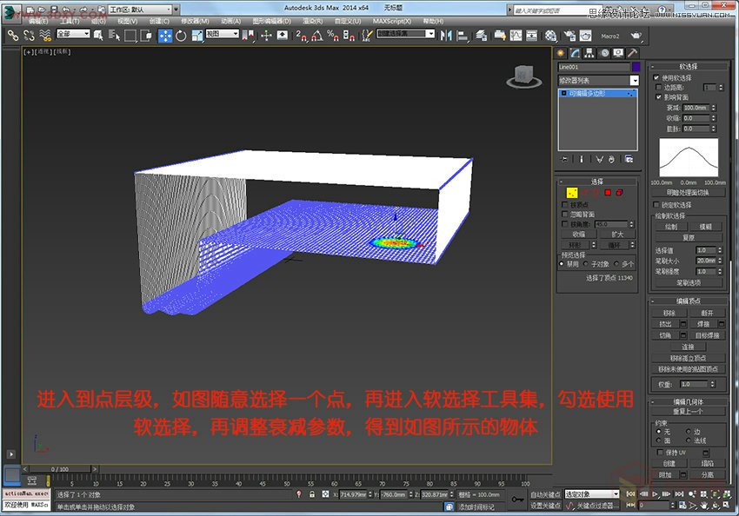Image resolution: width=739 pixels, height=516 pixels.
Task: Switch to the Polygon sub-object icon
Action: coord(607,192)
